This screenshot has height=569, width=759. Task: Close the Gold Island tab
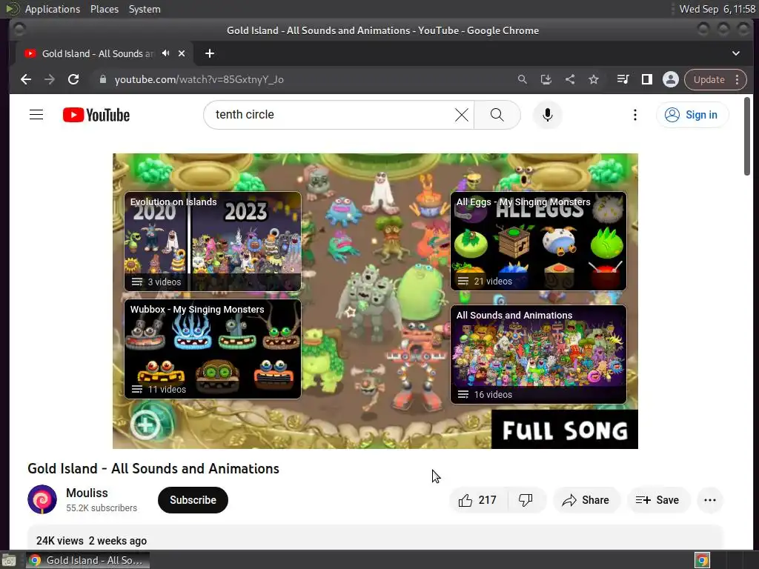point(182,53)
